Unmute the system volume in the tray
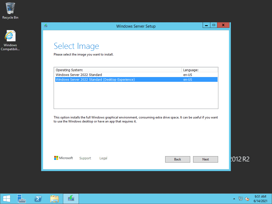 [x=247, y=198]
